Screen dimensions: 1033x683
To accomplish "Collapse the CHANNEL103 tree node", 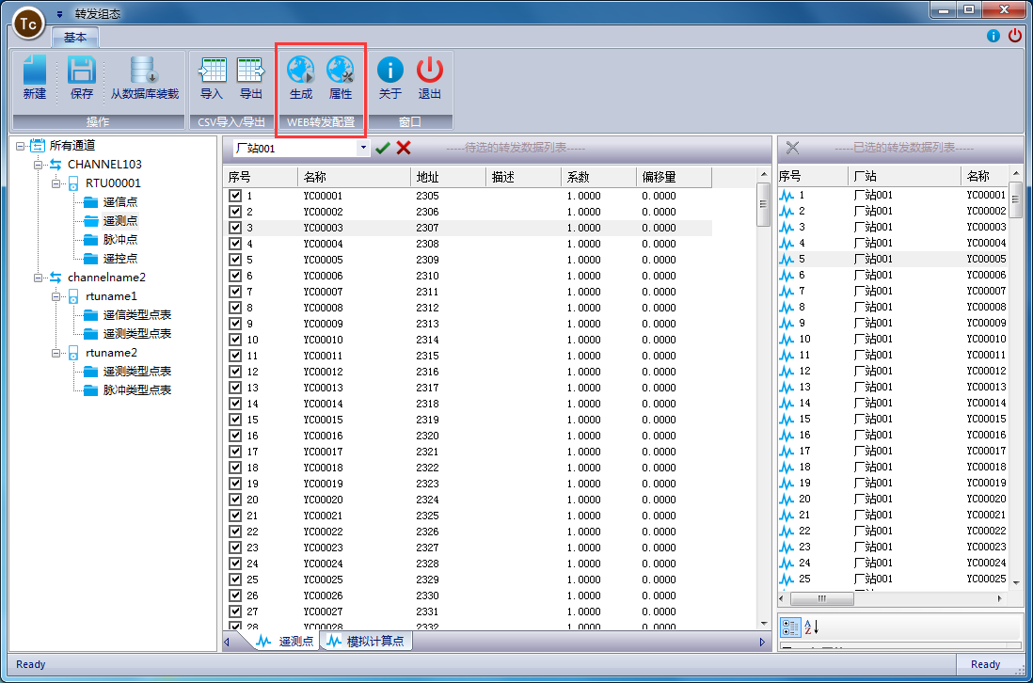I will pos(39,165).
